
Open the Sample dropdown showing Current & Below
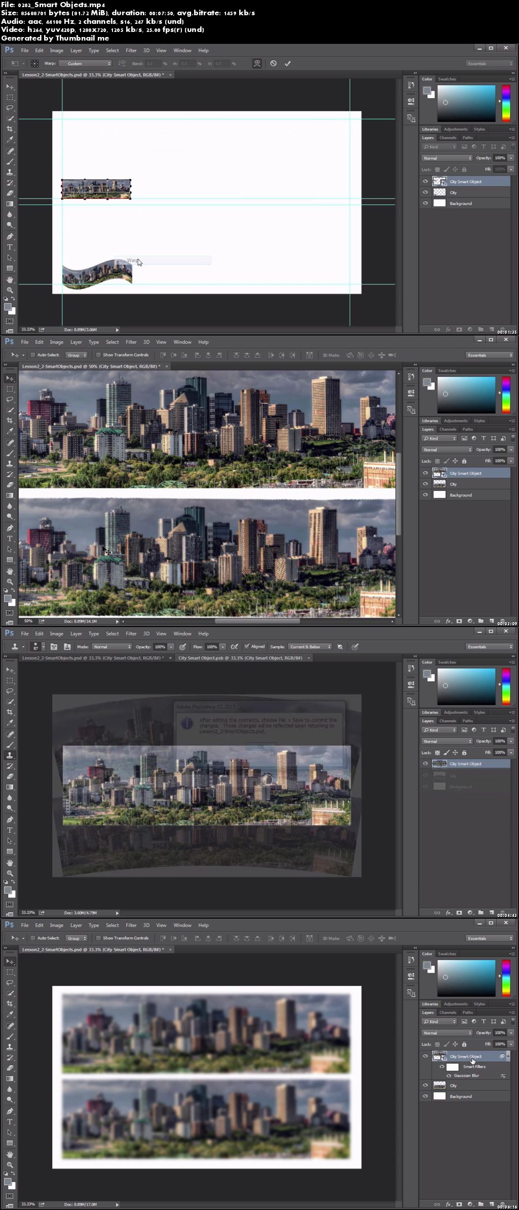pos(310,647)
